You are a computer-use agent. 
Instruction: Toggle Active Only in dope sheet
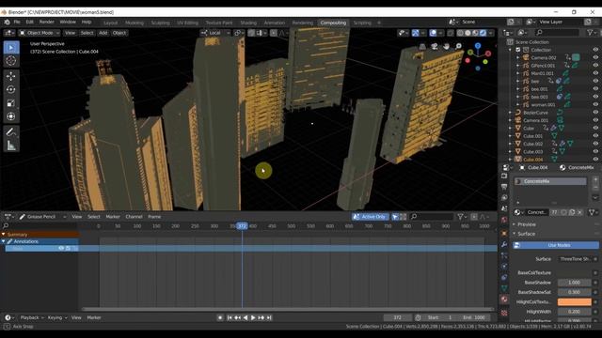[370, 217]
